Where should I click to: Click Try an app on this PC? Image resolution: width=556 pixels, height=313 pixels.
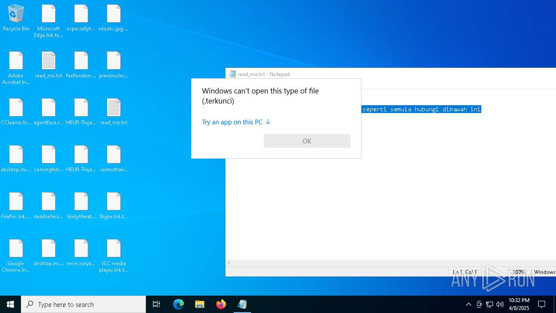(236, 122)
